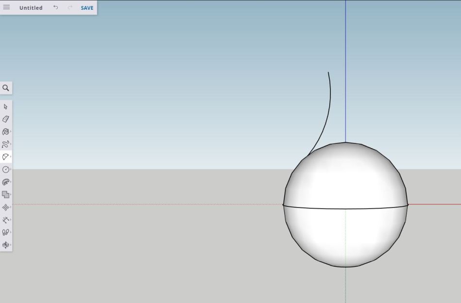461x303 pixels.
Task: Select the Walk footprints tool
Action: tap(6, 233)
